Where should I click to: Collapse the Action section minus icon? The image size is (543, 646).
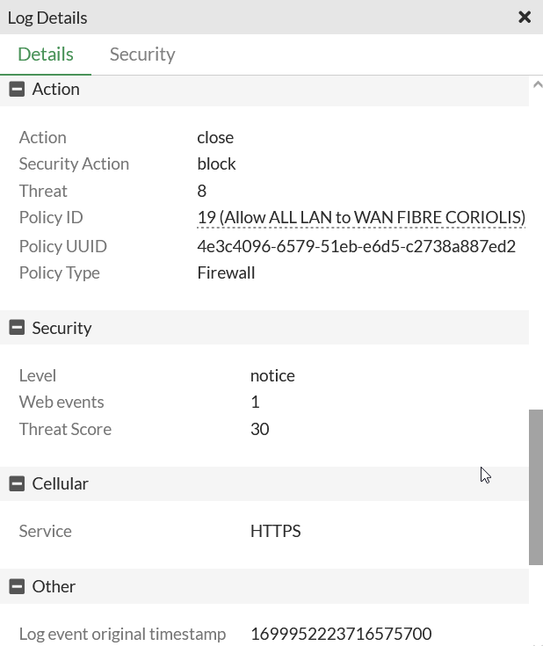(x=16, y=89)
